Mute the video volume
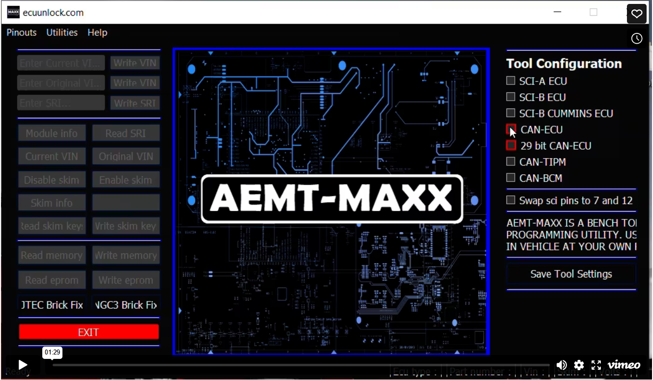 click(561, 365)
